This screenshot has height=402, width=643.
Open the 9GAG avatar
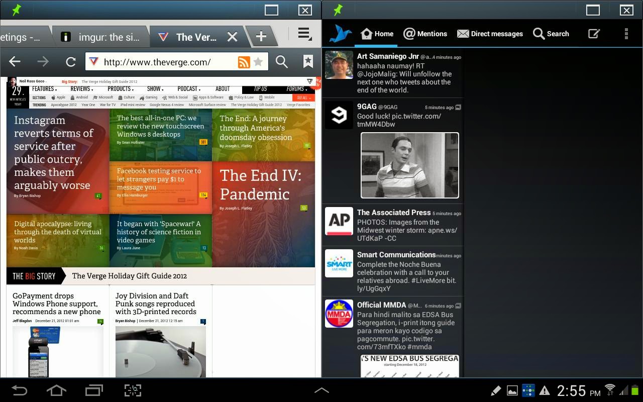tap(339, 115)
